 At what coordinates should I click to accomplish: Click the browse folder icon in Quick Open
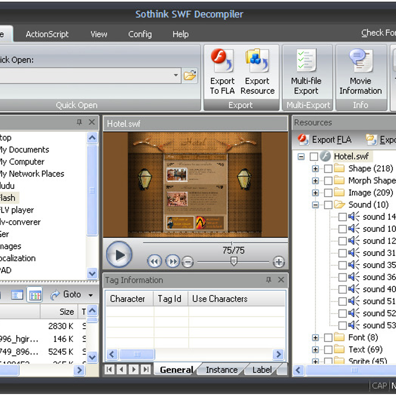[190, 76]
